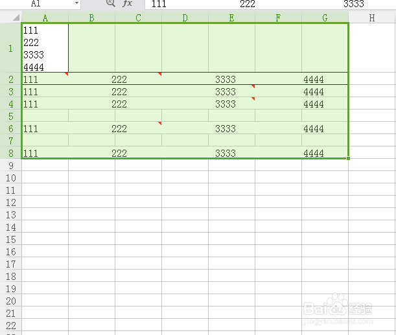Viewport: 396px width, 335px height.
Task: Select row 3 header
Action: pos(10,91)
